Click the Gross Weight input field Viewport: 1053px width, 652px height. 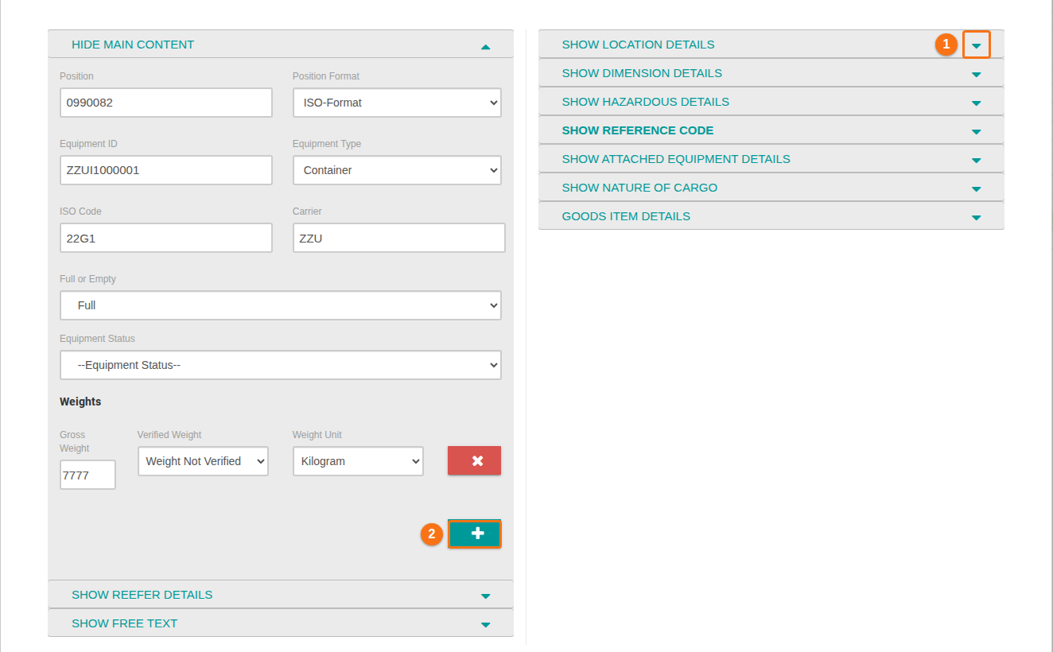(x=87, y=475)
